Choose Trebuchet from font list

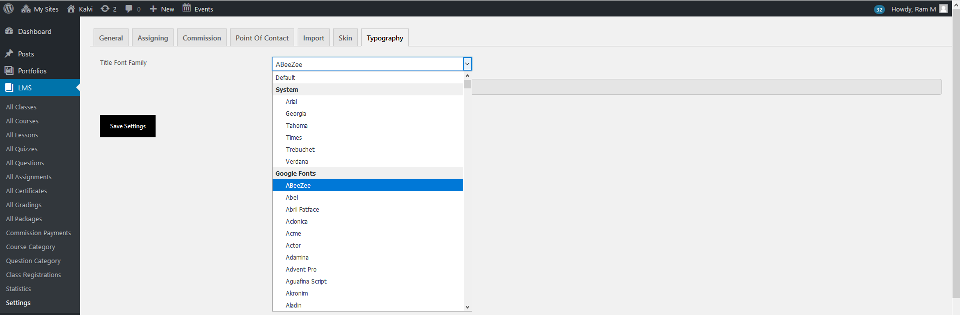pyautogui.click(x=368, y=149)
